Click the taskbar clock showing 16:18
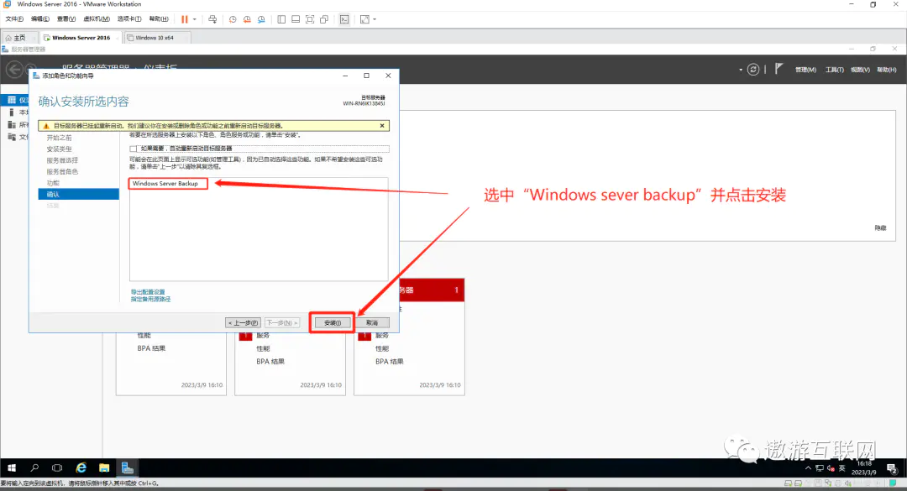Viewport: 907px width, 491px height. pos(863,467)
